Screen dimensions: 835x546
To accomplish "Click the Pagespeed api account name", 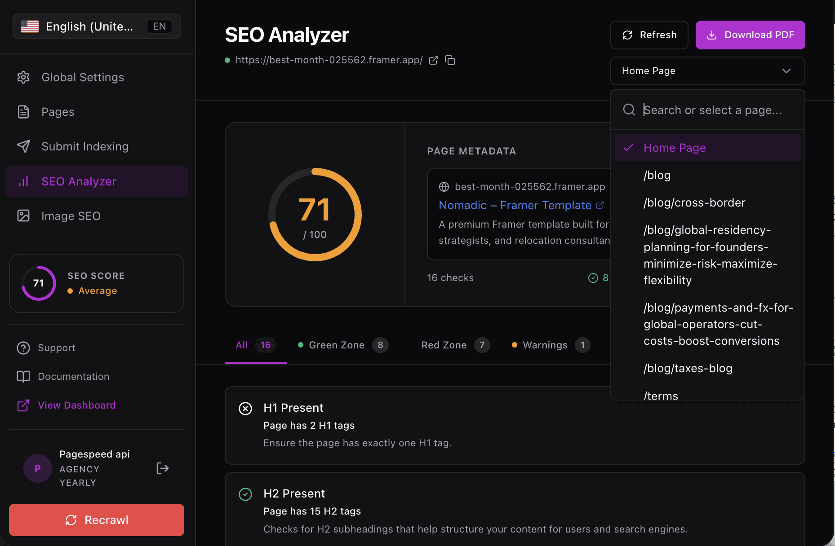I will pyautogui.click(x=94, y=454).
